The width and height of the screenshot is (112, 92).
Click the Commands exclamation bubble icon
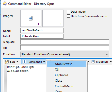(24, 62)
